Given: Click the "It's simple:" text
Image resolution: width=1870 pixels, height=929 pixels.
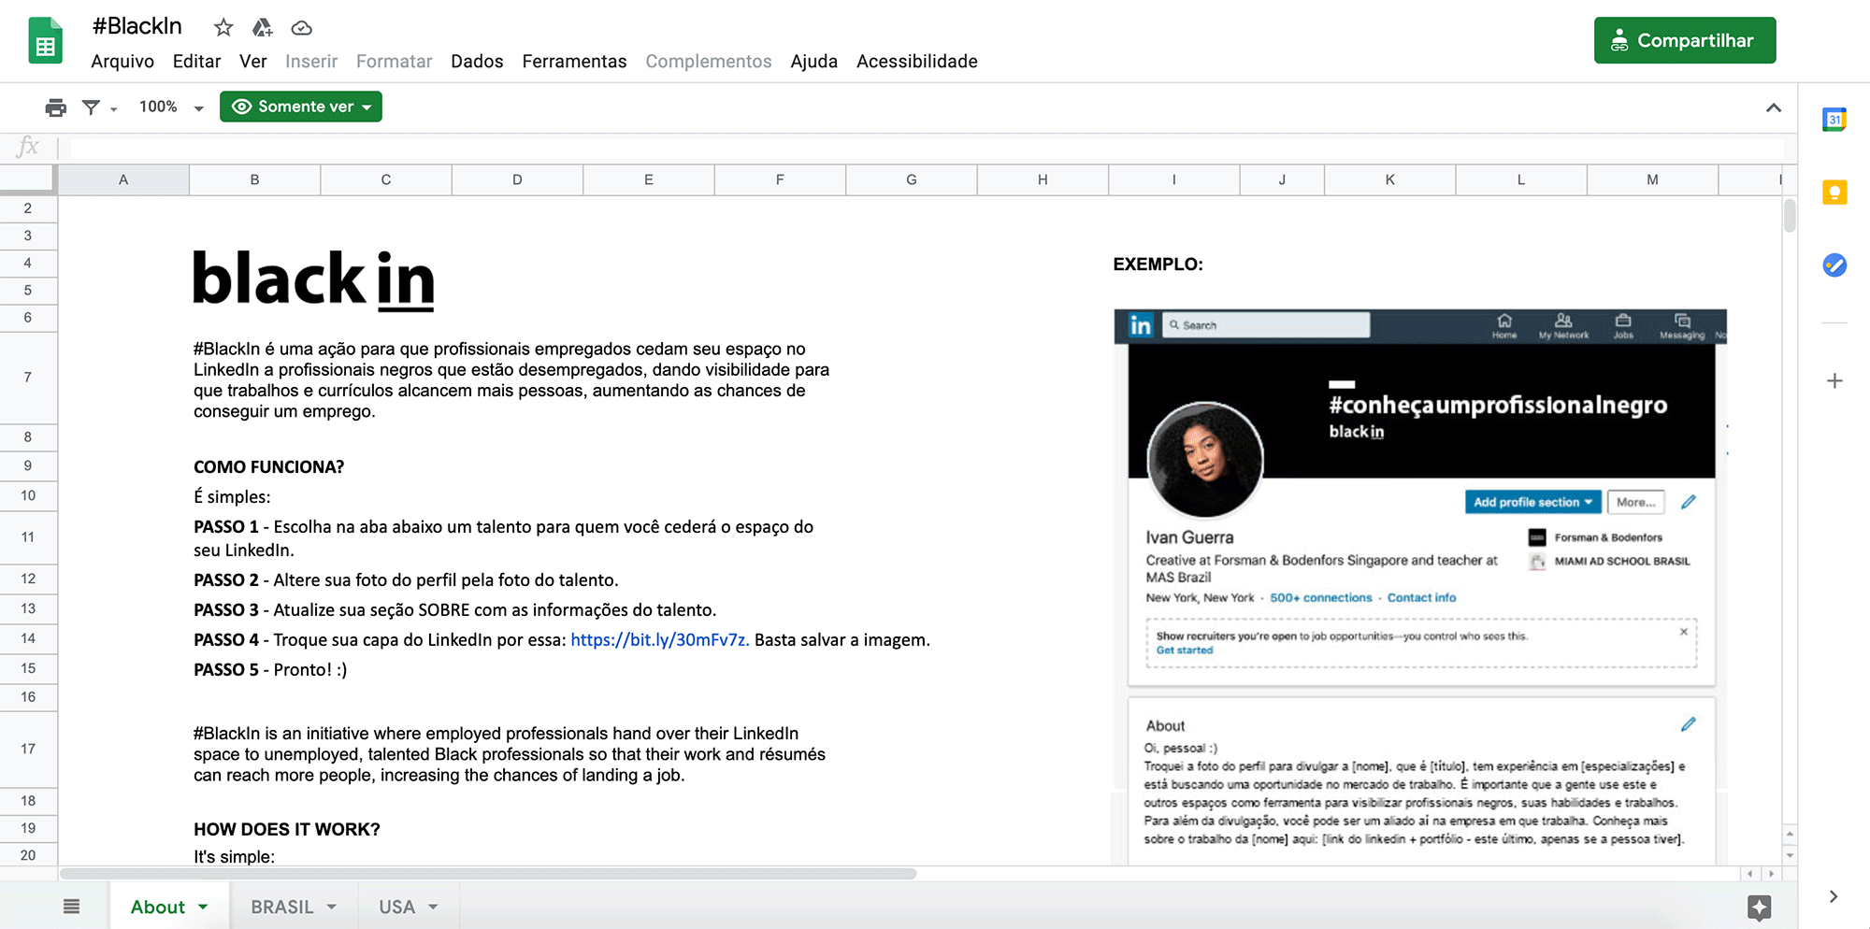Looking at the screenshot, I should [234, 857].
